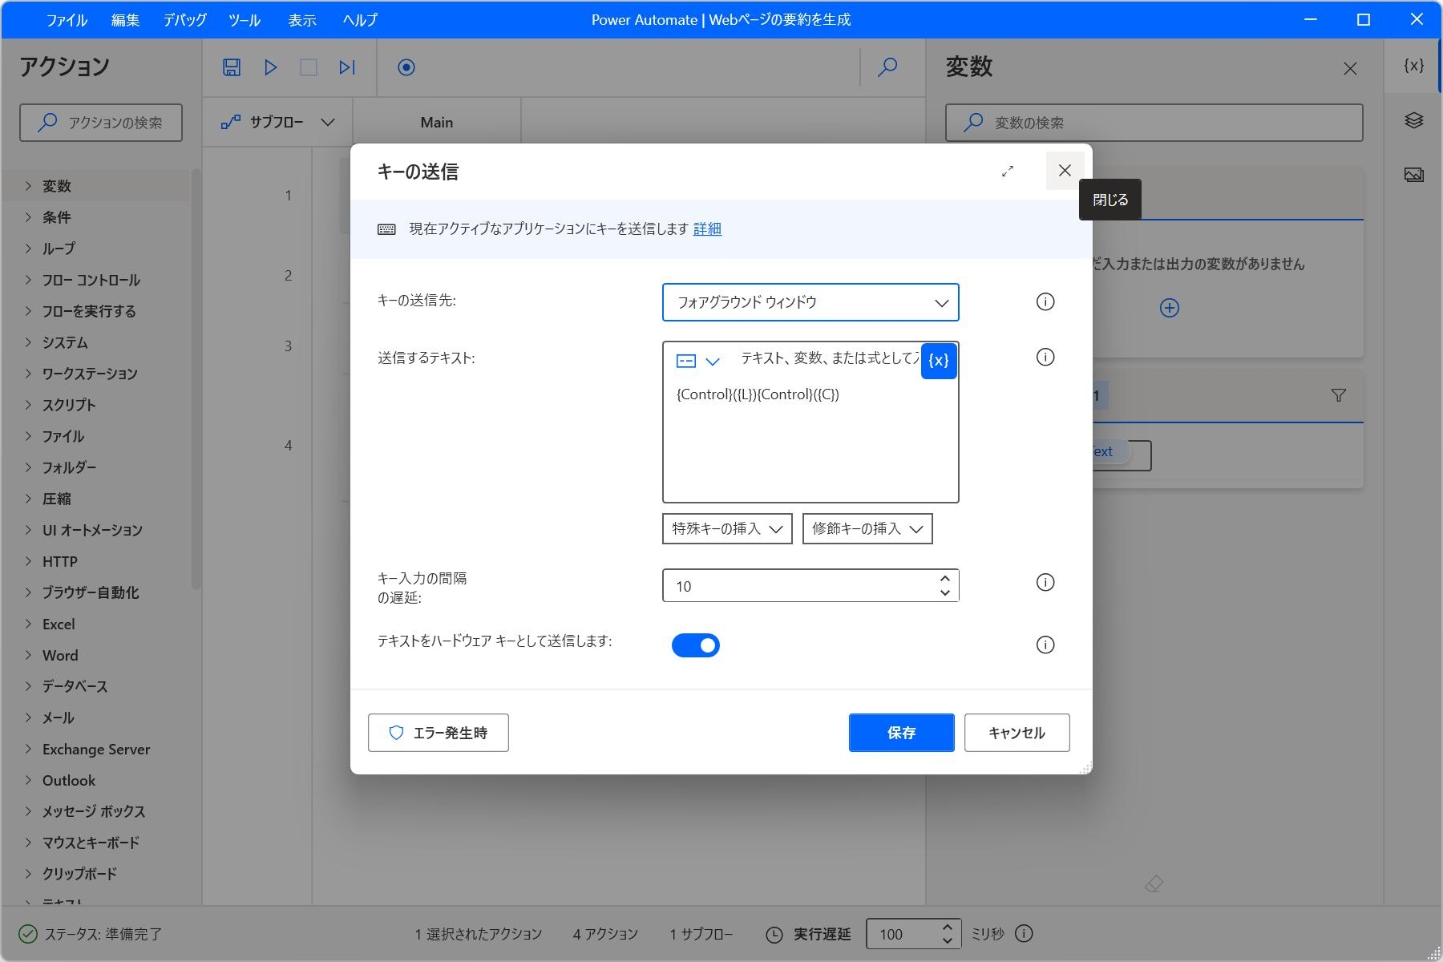The image size is (1443, 962).
Task: Increase key delay with the up arrow
Action: 945,578
